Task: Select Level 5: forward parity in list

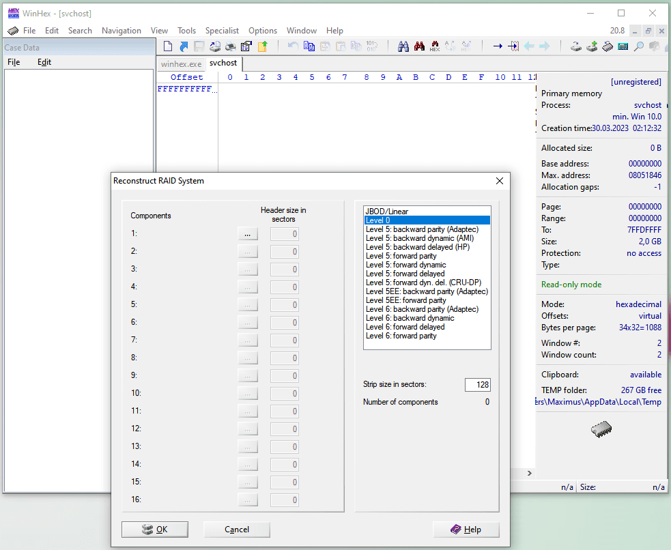Action: pos(401,256)
